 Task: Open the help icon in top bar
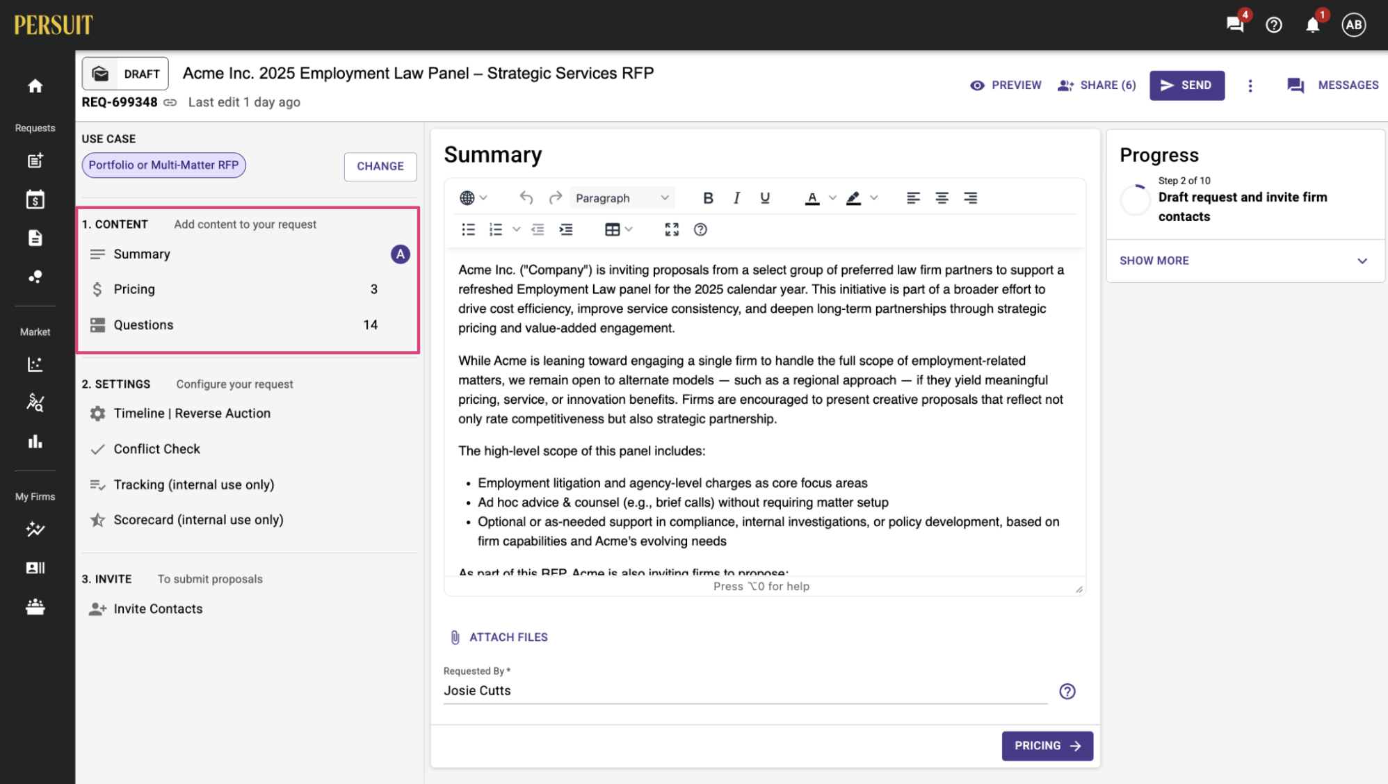coord(1274,25)
